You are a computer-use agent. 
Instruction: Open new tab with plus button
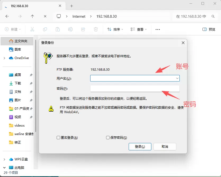(71, 6)
